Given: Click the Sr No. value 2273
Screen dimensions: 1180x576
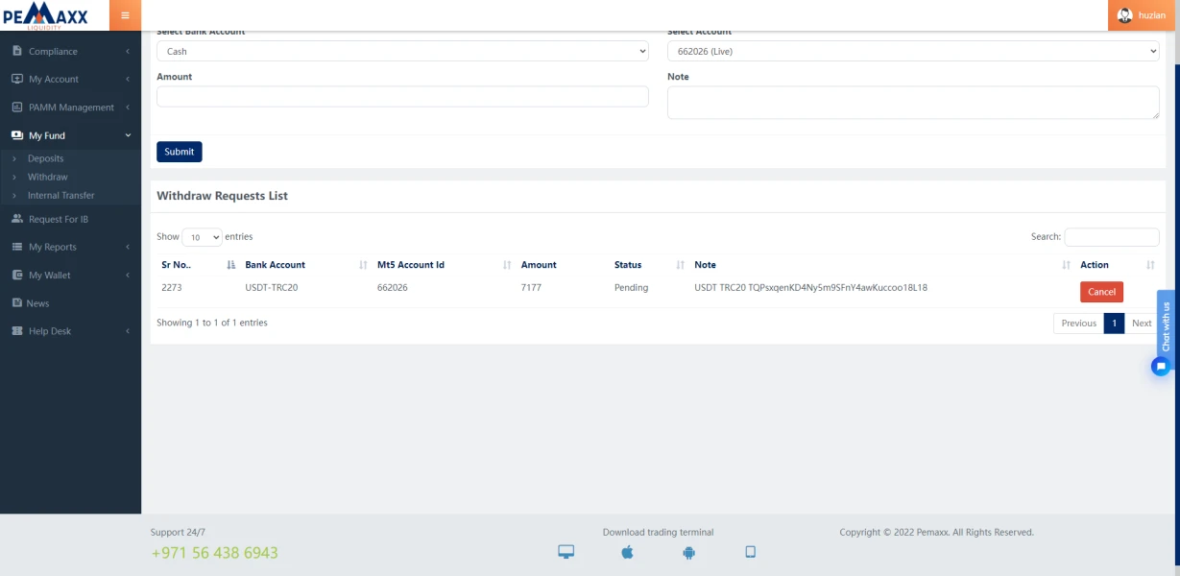Looking at the screenshot, I should tap(172, 288).
